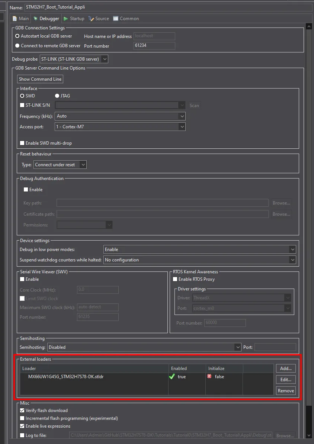
Task: Click Show Command Line button
Action: 40,79
